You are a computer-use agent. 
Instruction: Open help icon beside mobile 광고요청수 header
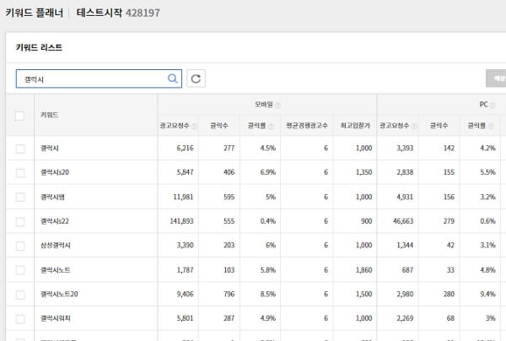point(194,126)
